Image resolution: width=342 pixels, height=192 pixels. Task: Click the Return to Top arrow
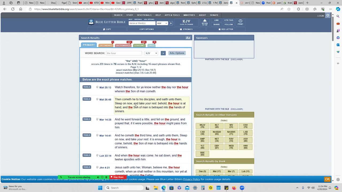coord(205,22)
